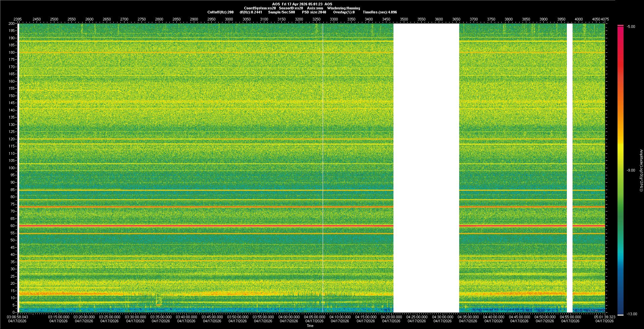Screen dimensions: 644x329
Task: Click the 04:30:00.000 time tick label
Action: [442, 317]
